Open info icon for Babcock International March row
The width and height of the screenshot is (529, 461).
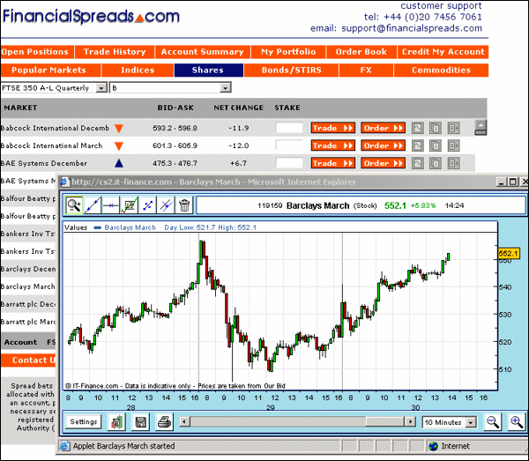tap(436, 145)
